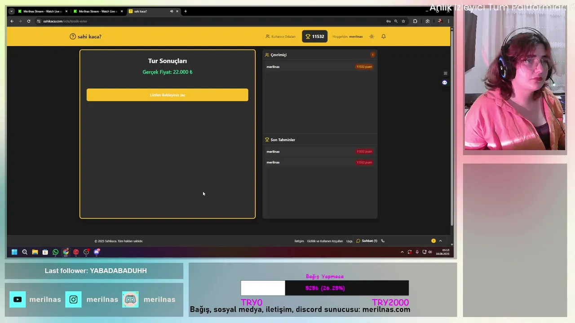Screen dimensions: 575x323
Task: Click the zoom magnifier icon in address bar
Action: click(x=396, y=21)
